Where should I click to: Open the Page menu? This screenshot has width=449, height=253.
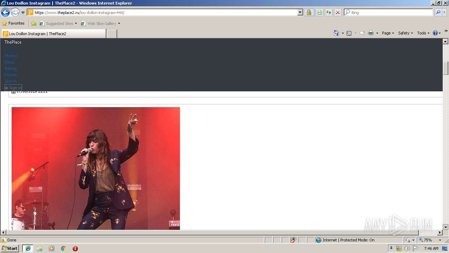[388, 33]
